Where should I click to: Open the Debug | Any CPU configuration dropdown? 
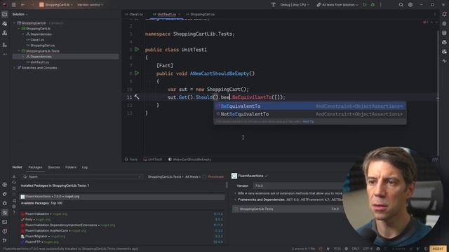click(295, 5)
